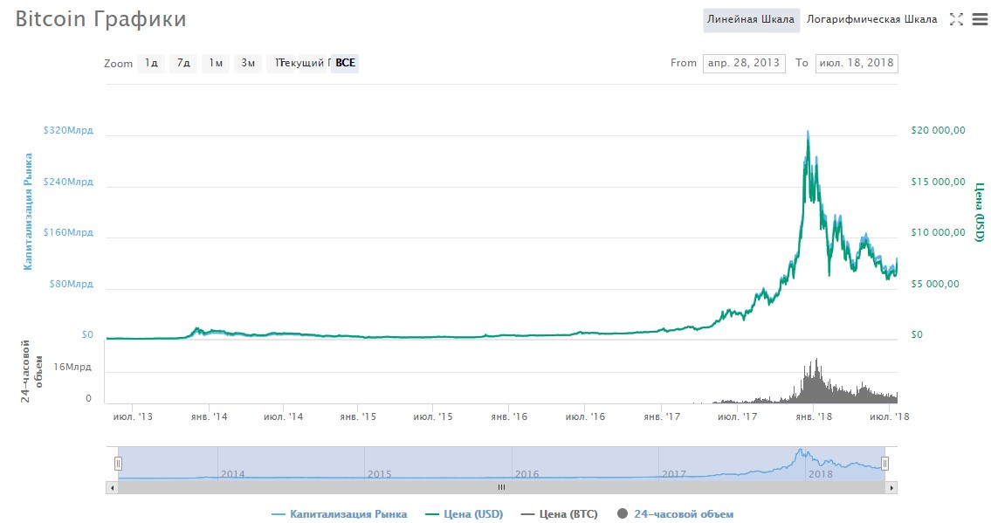Toggle Цена (USD) series in legend
The height and width of the screenshot is (523, 991).
coord(465,514)
